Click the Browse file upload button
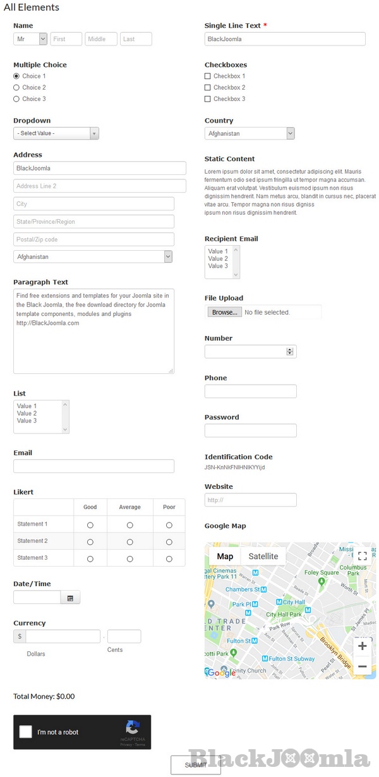 pos(224,312)
